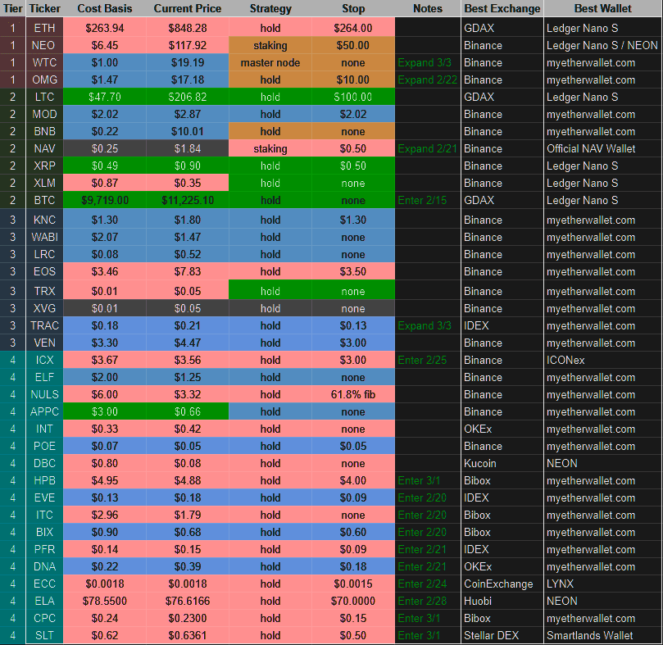This screenshot has height=645, width=663.
Task: Select the EOS current price $7.83
Action: coord(188,271)
